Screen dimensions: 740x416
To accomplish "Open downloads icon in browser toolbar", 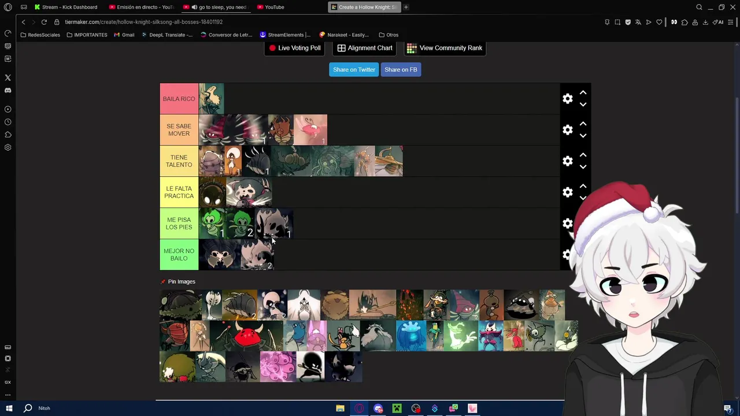I will 705,22.
